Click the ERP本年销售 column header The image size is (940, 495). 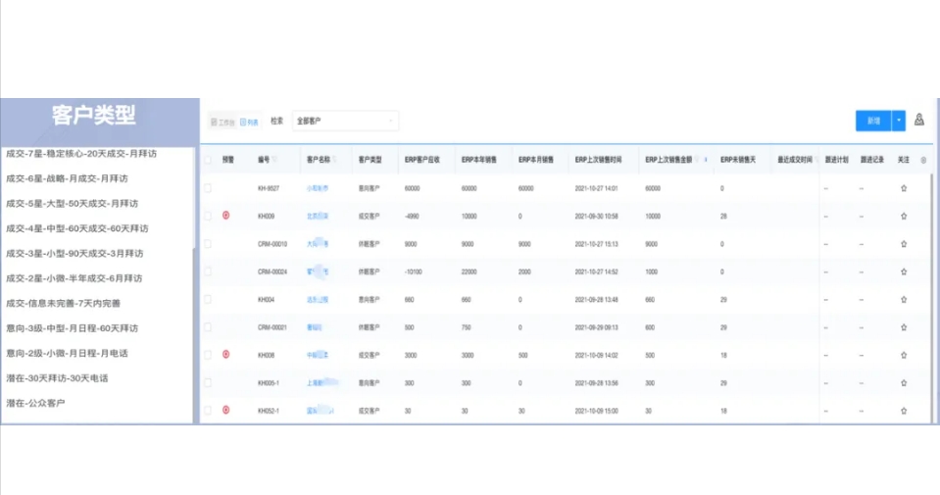[x=479, y=160]
